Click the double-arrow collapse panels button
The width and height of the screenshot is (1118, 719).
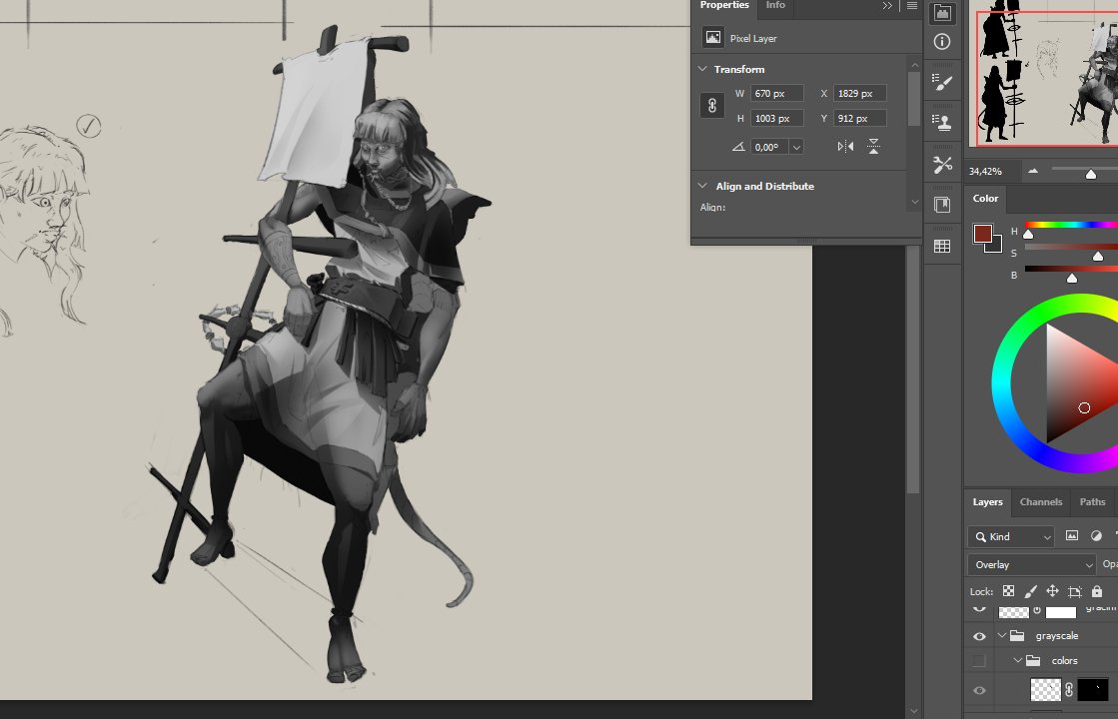[x=887, y=5]
